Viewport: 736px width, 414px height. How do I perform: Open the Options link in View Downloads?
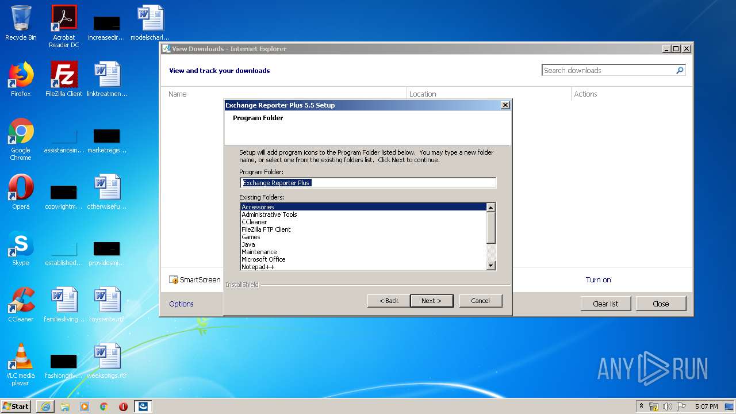click(x=181, y=304)
